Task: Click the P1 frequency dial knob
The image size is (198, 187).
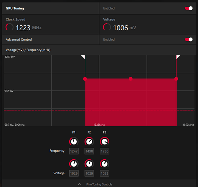Action: [x=74, y=141]
